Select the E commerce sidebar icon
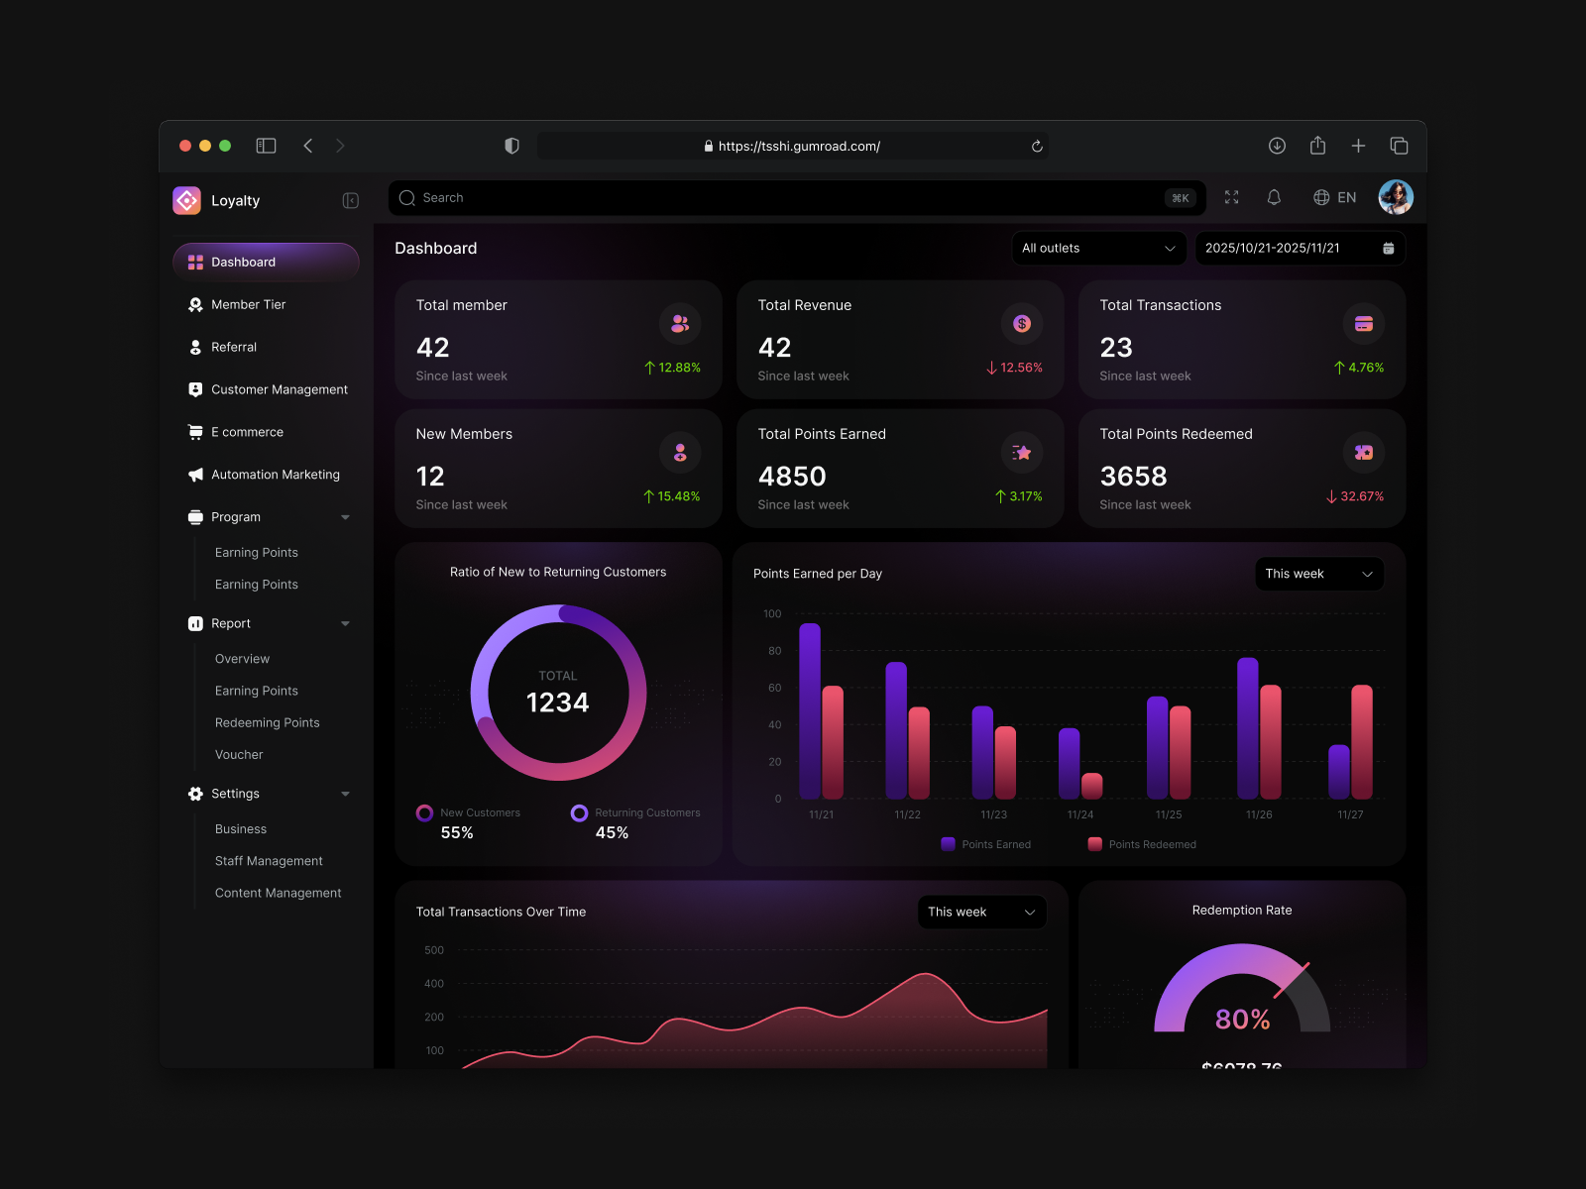1586x1189 pixels. click(195, 432)
